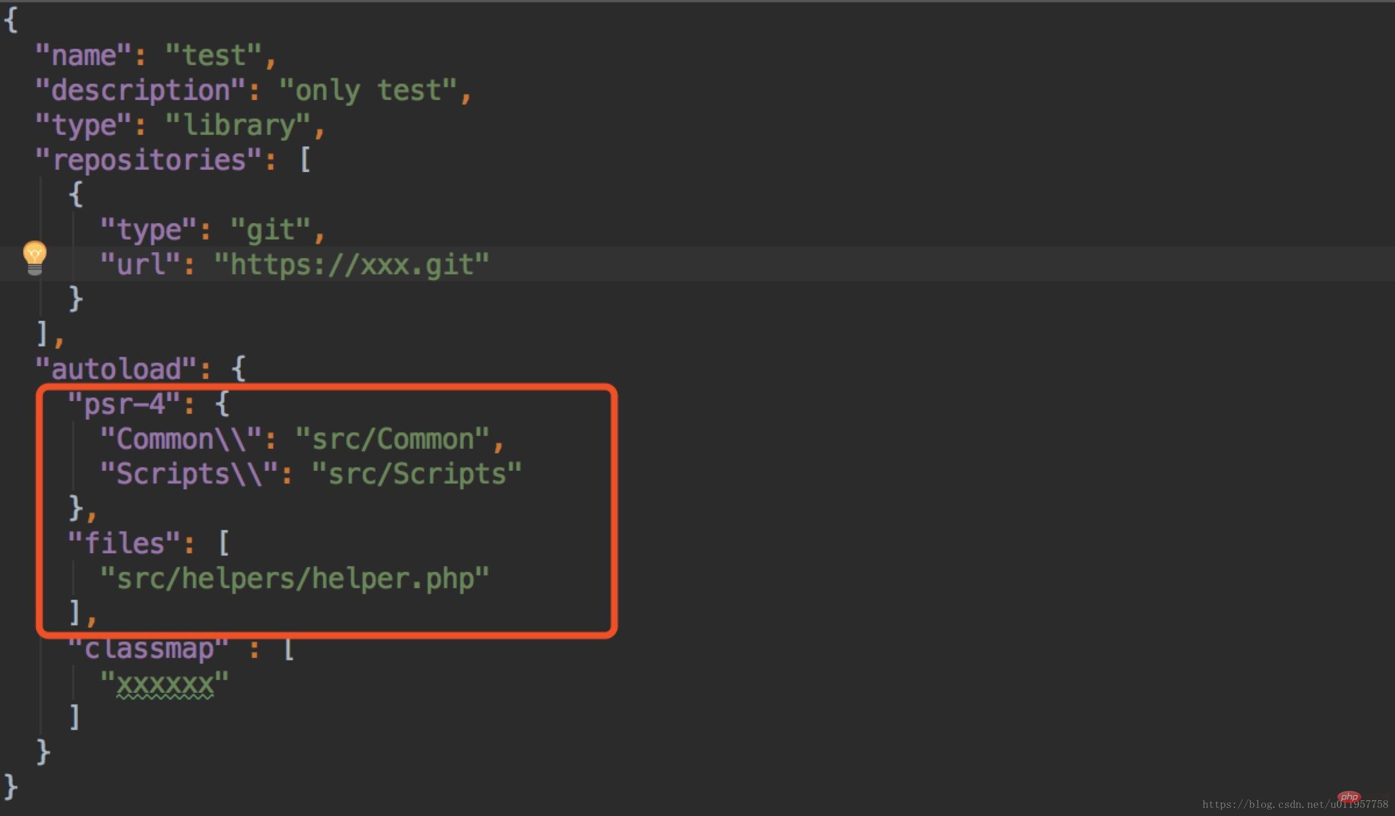Collapse the "psr-4" block at its brace
This screenshot has height=816, width=1395.
pos(223,404)
